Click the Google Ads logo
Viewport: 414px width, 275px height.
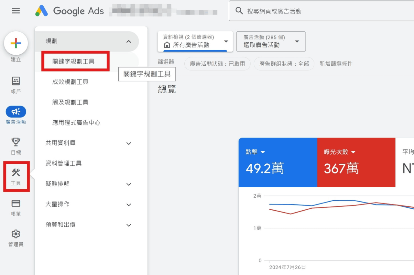[70, 11]
